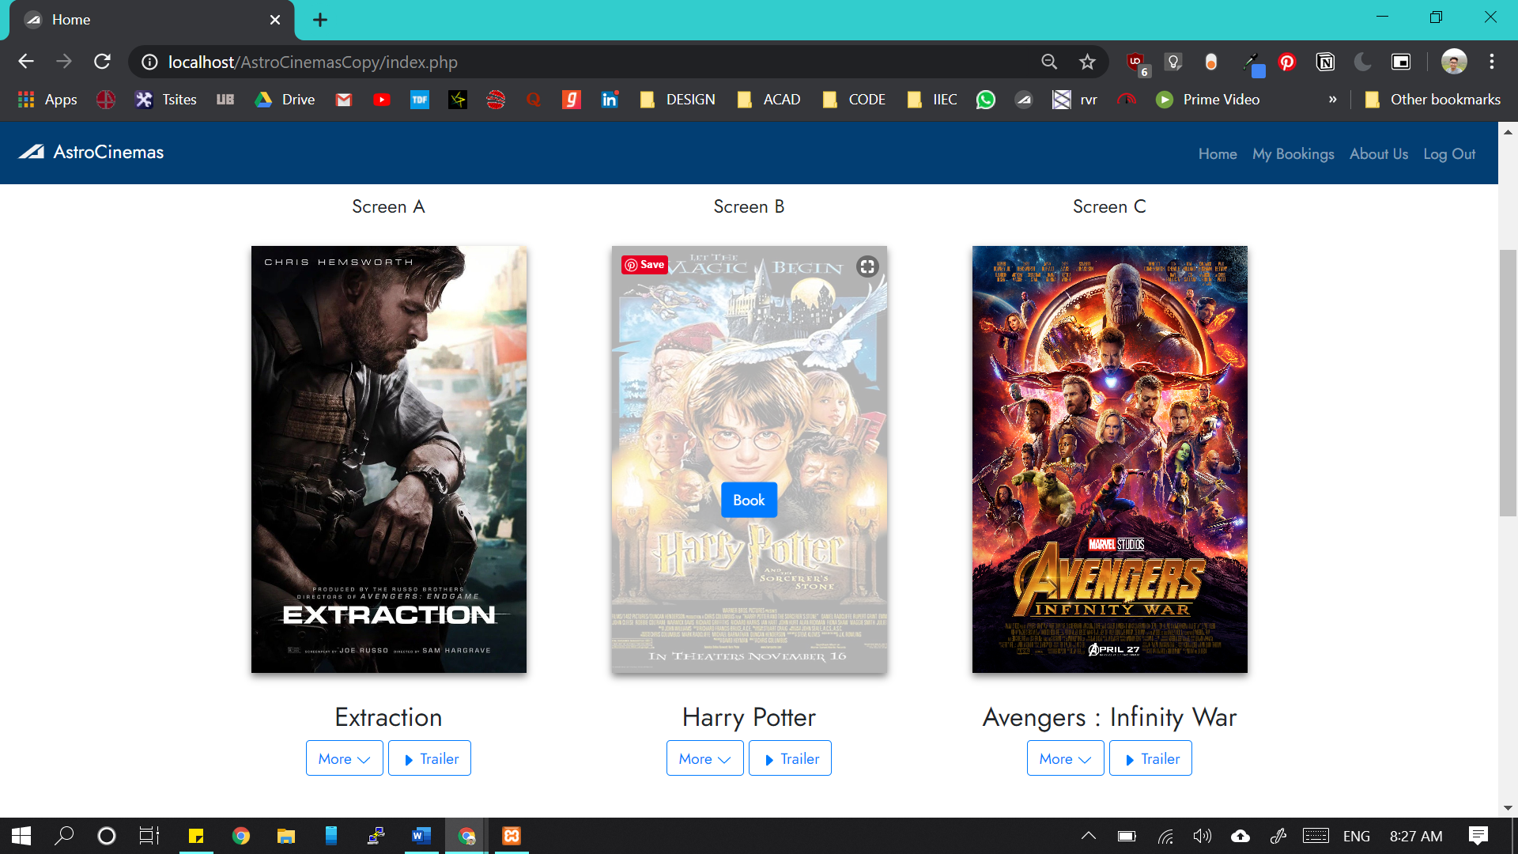This screenshot has width=1518, height=854.
Task: Open the Prime Video bookmark
Action: [x=1208, y=100]
